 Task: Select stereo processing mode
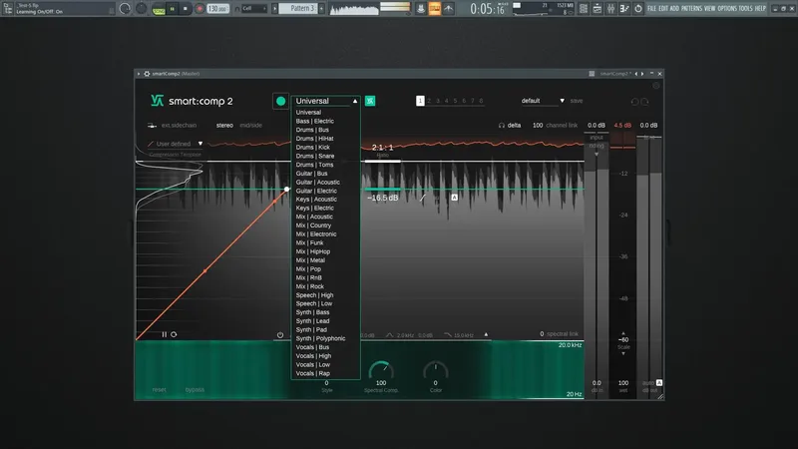click(224, 126)
